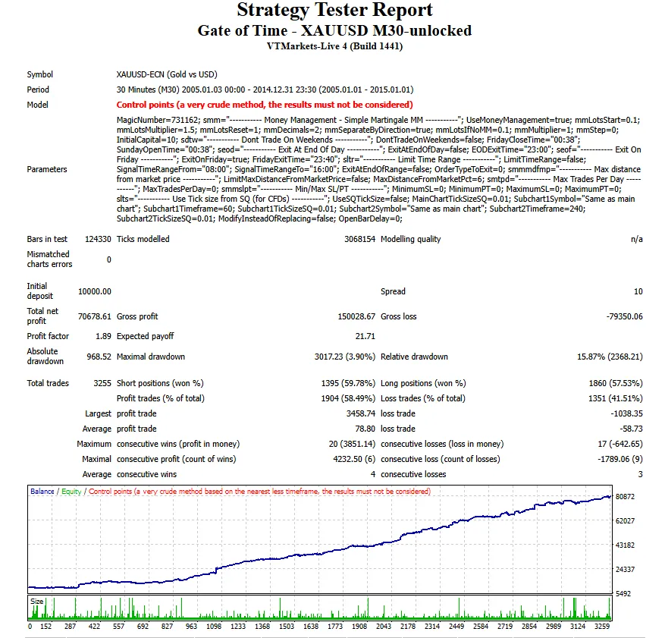Click Profit trades value '1904 (58.49%)'
Image resolution: width=665 pixels, height=638 pixels.
click(x=348, y=398)
